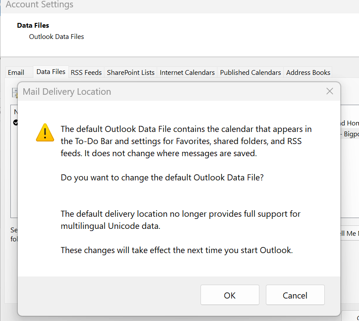Go to the Internet Calendars tab

pos(187,73)
